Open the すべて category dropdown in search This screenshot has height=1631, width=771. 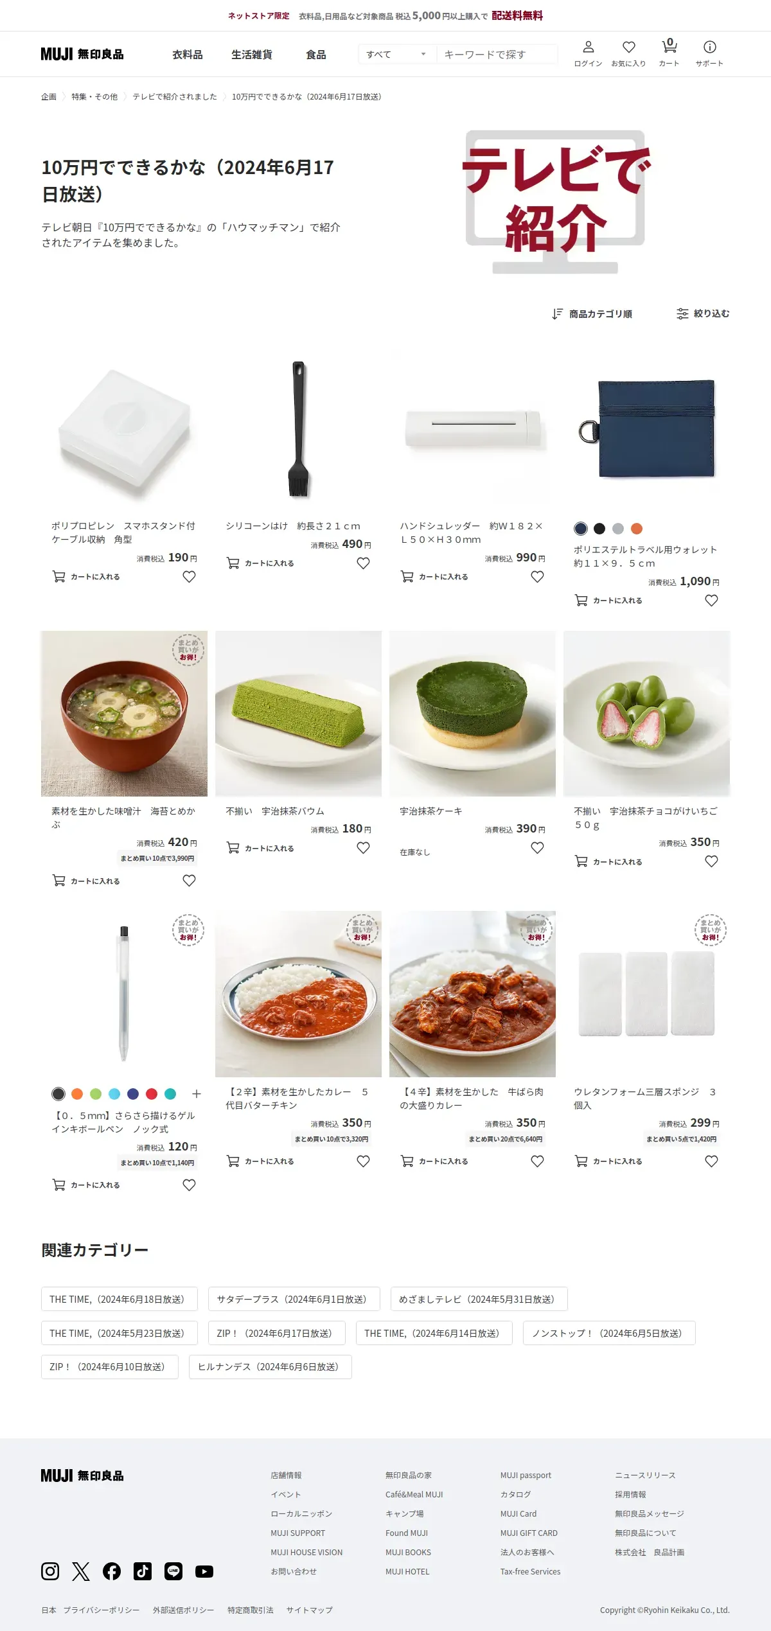[x=396, y=54]
